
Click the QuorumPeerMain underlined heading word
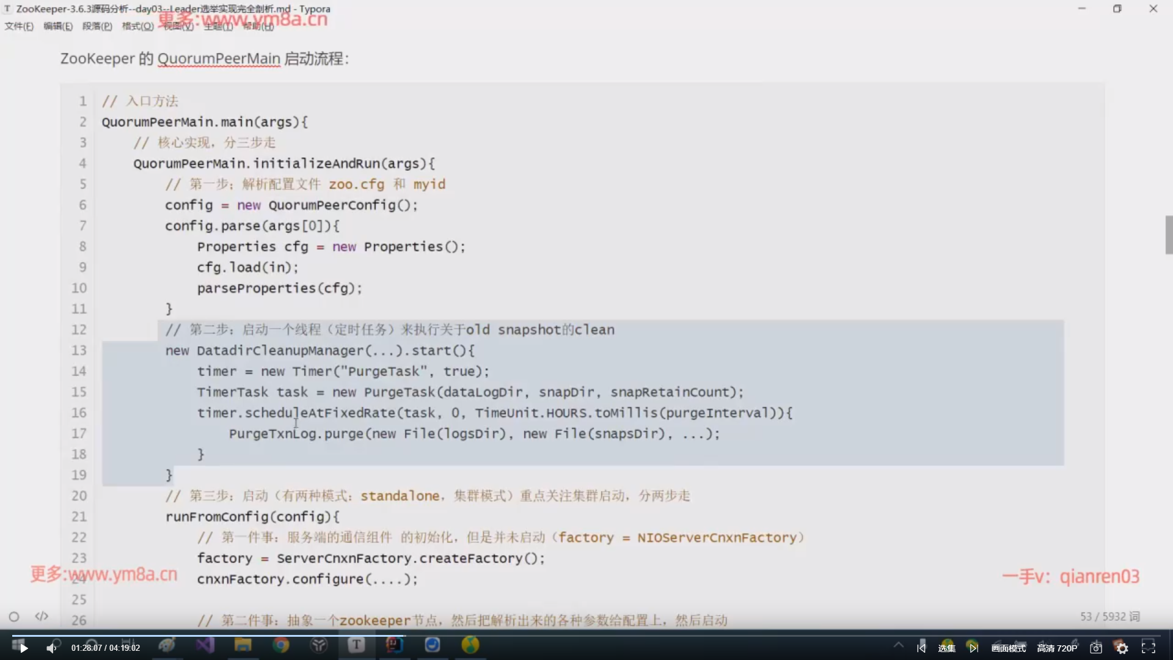pos(219,59)
